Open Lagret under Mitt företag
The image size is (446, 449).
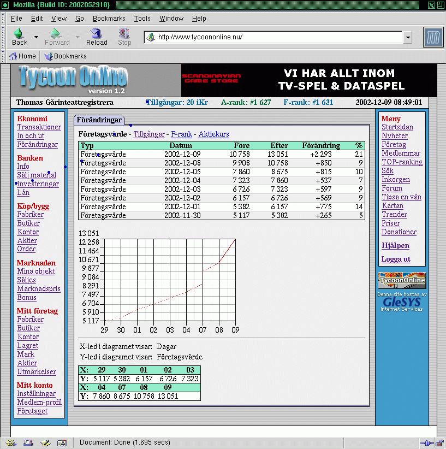[27, 346]
